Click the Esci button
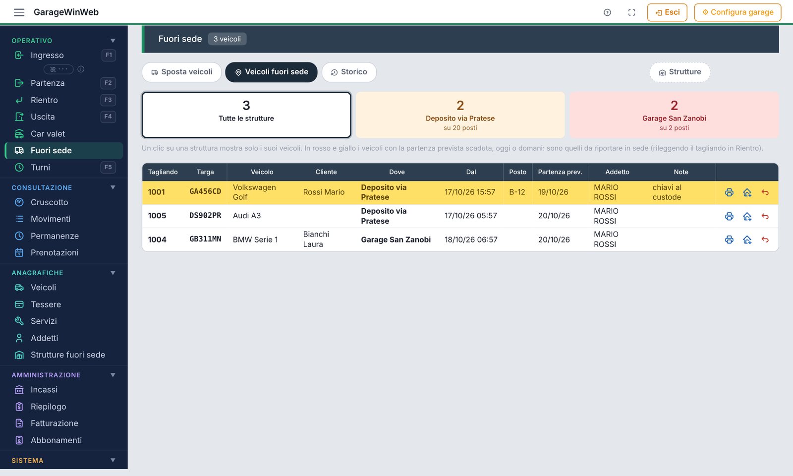Screen dimensions: 793x476 coord(667,12)
